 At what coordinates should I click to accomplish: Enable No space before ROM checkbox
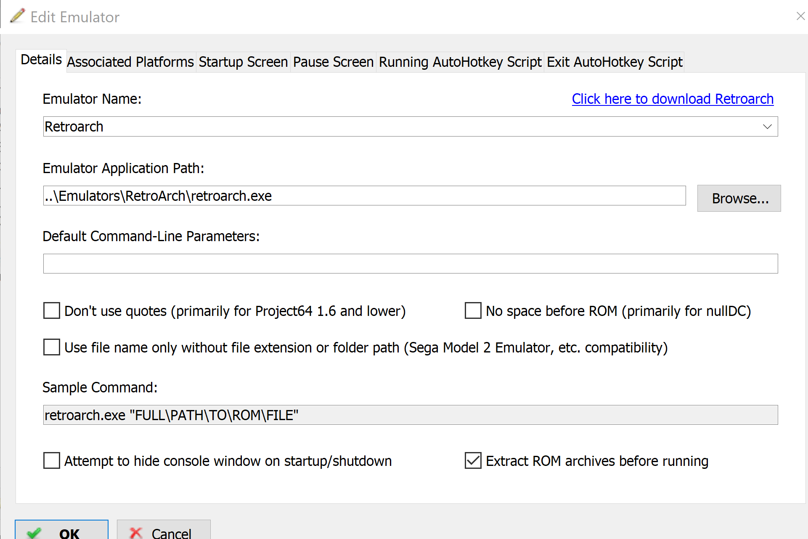[473, 311]
